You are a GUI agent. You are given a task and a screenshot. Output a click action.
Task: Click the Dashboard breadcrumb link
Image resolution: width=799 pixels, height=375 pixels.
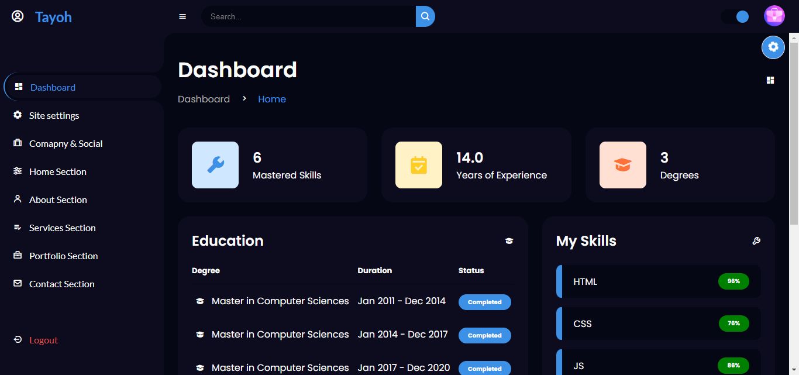(204, 99)
